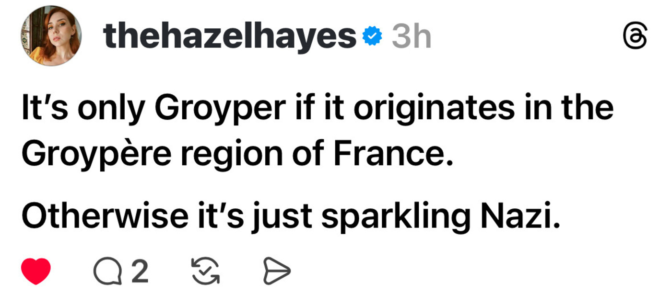Visit the thehazelhayes username link
Image resolution: width=671 pixels, height=305 pixels.
(x=229, y=37)
